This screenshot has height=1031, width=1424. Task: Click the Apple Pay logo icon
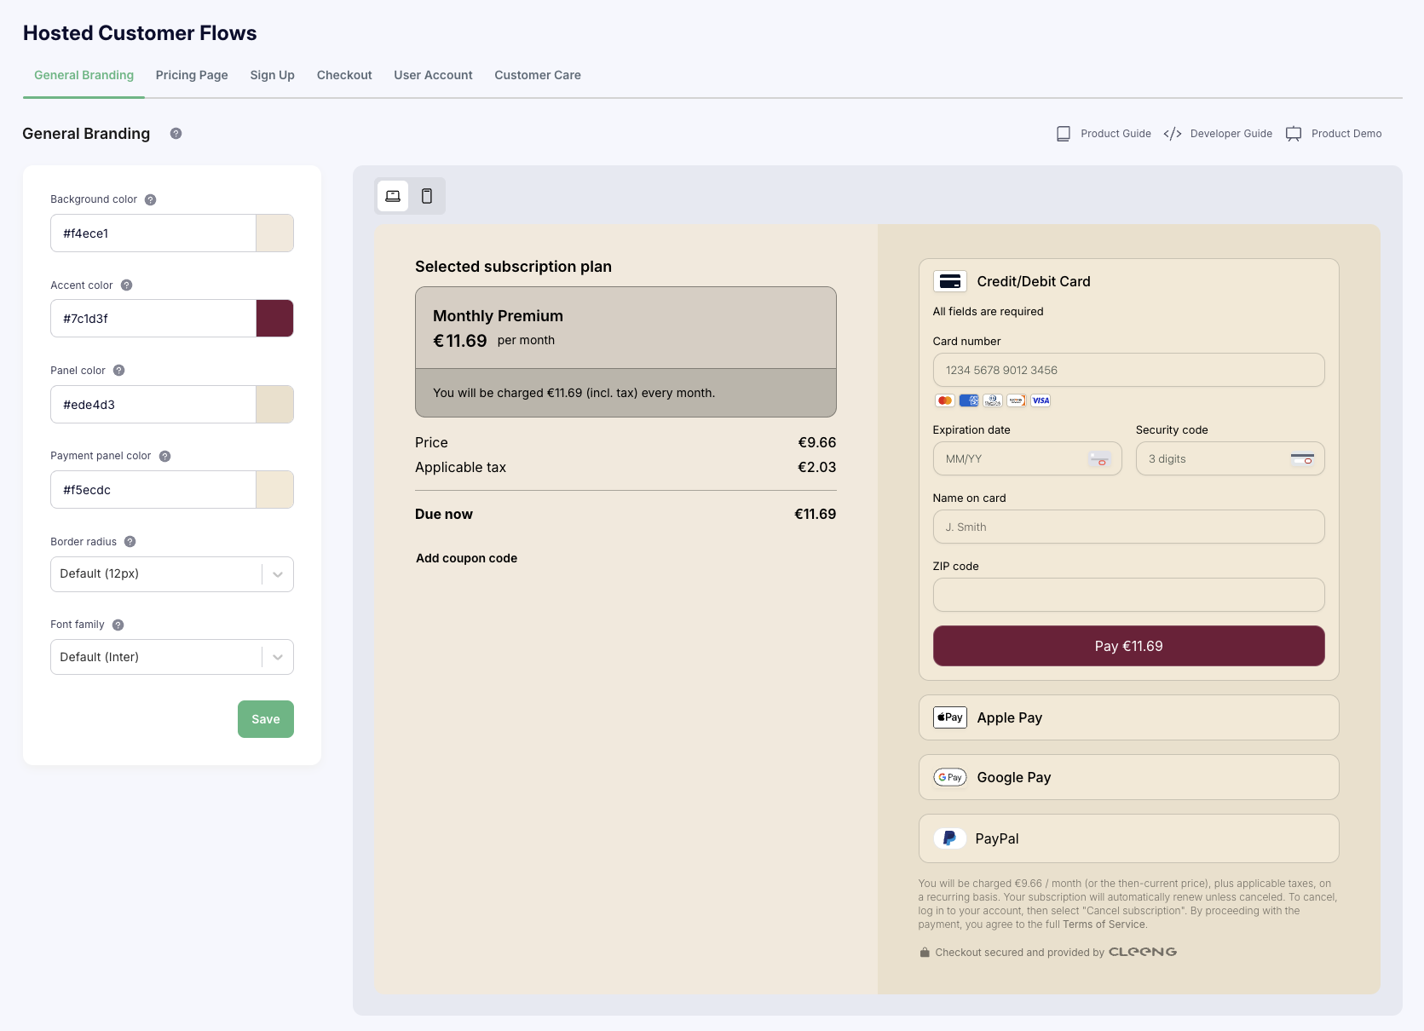pos(950,717)
